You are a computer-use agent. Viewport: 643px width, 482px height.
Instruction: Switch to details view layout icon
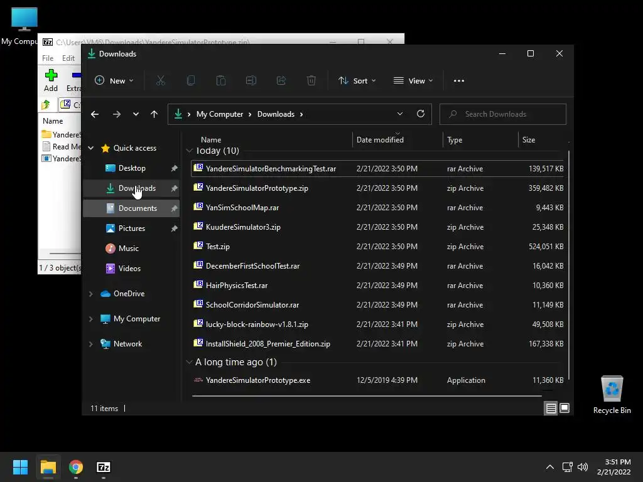[551, 408]
